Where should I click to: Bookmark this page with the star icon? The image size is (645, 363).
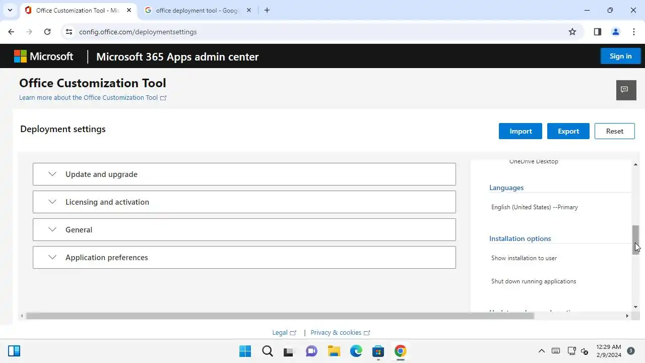click(572, 32)
